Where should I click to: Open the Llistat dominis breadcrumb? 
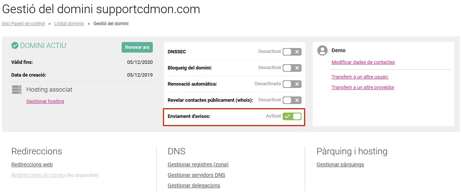click(69, 24)
